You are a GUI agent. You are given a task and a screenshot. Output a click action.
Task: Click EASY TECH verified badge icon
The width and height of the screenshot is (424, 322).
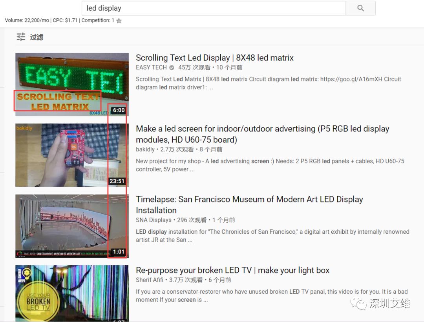(x=172, y=67)
